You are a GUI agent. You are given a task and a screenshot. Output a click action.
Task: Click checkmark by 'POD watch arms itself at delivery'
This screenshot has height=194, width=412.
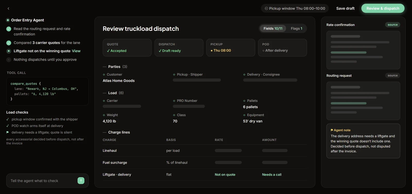(x=7, y=126)
